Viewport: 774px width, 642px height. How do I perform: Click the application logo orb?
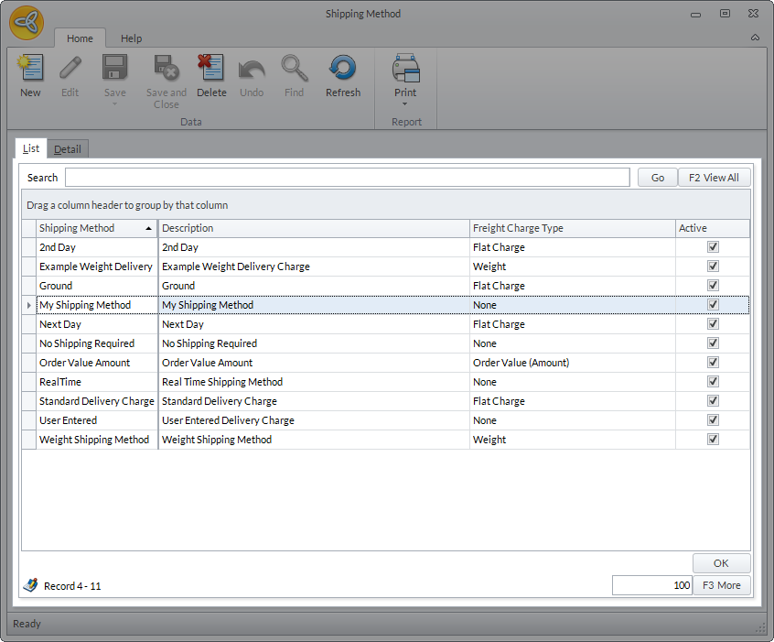(27, 23)
